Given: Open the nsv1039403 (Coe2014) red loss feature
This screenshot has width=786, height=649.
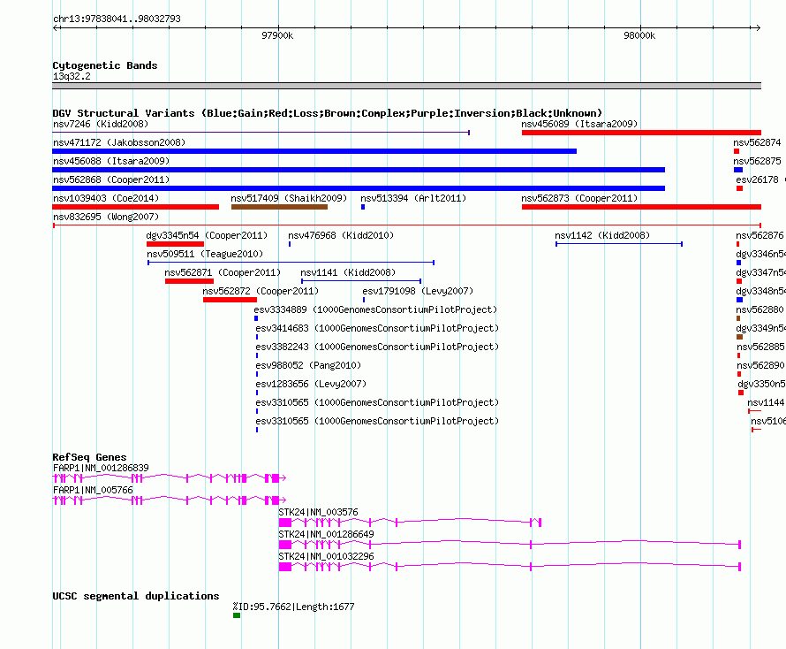Looking at the screenshot, I should coord(135,207).
